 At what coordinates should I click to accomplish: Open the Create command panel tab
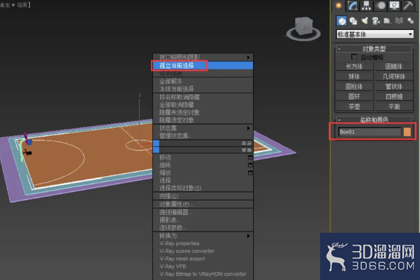click(339, 5)
